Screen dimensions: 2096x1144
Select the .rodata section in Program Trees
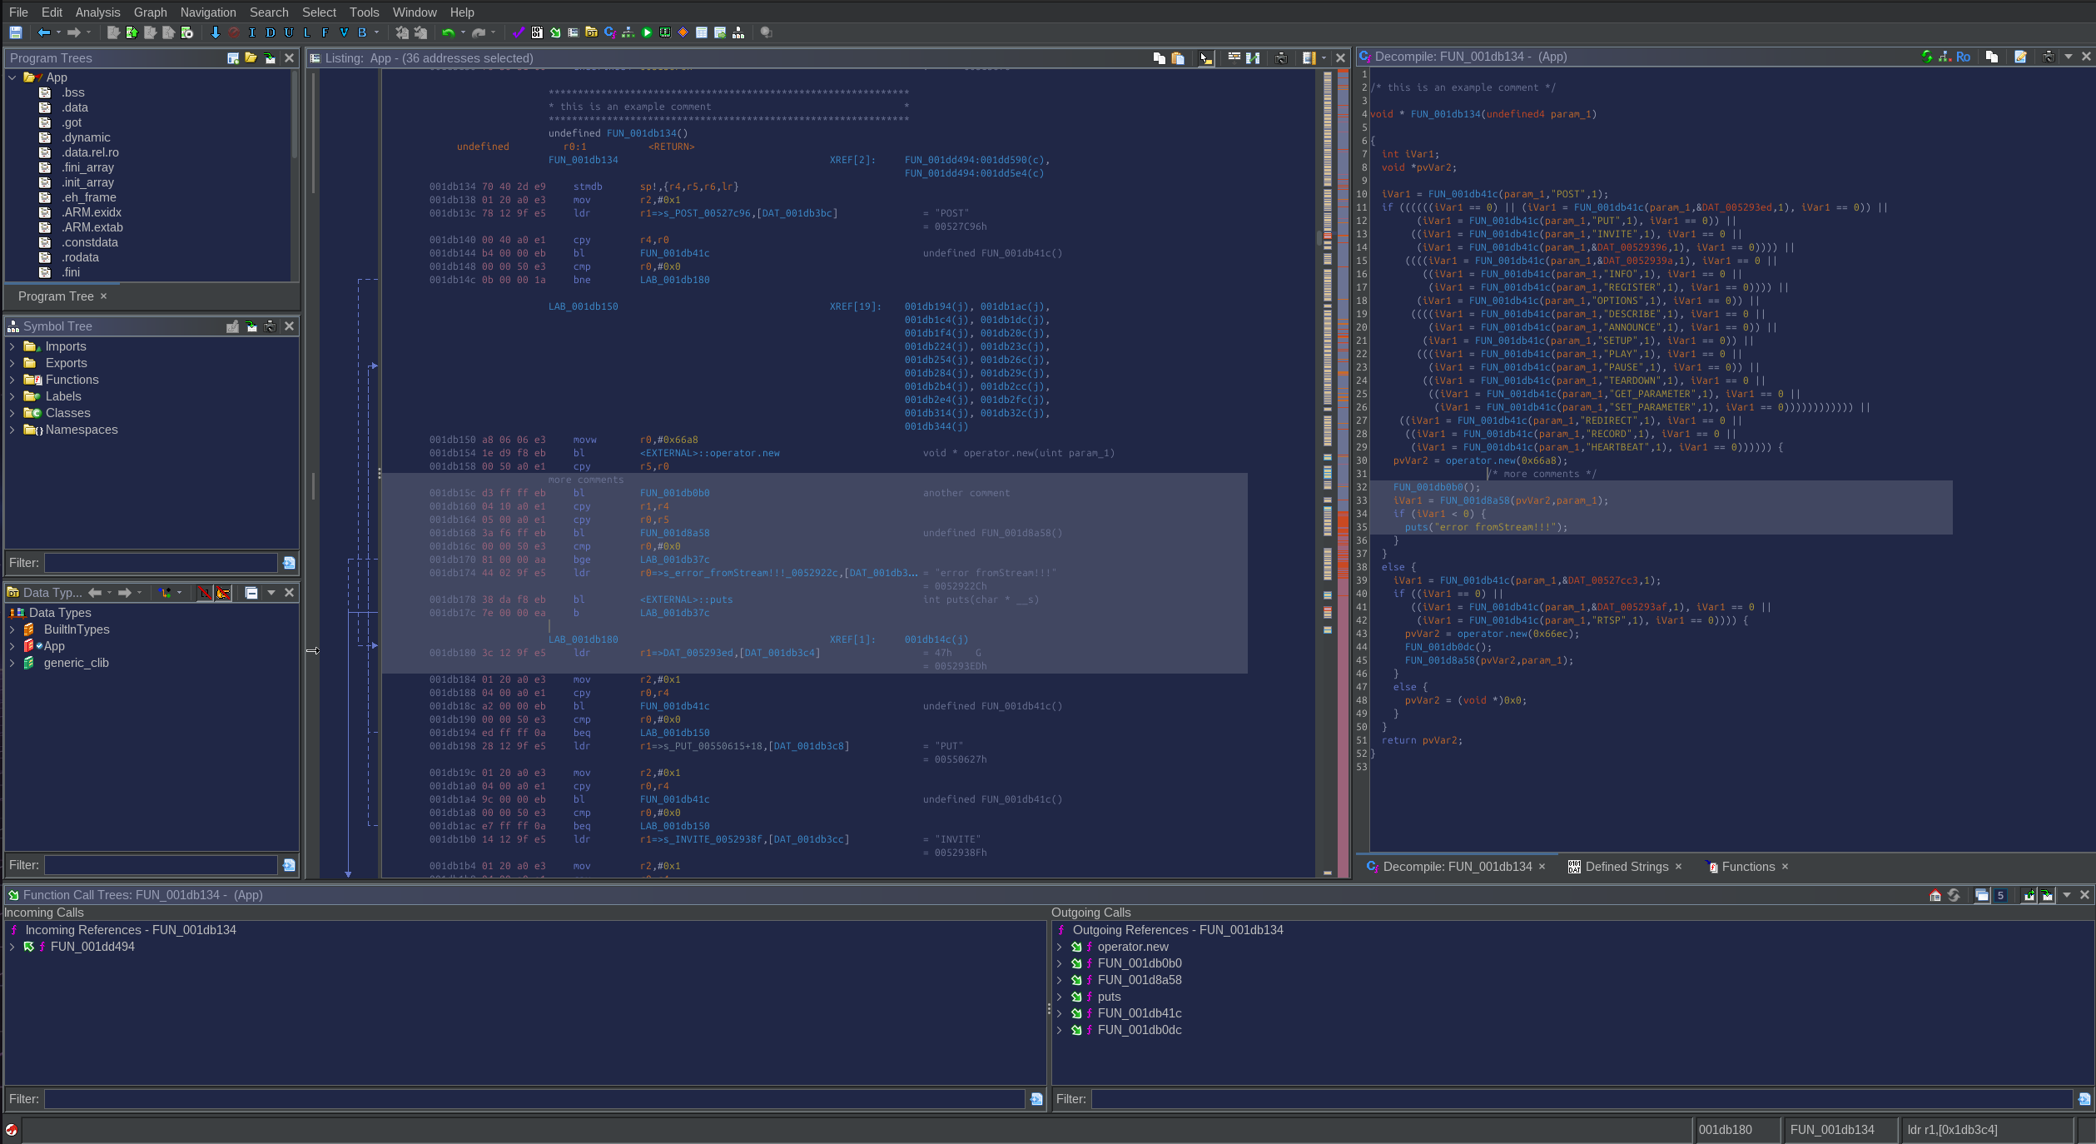coord(80,257)
